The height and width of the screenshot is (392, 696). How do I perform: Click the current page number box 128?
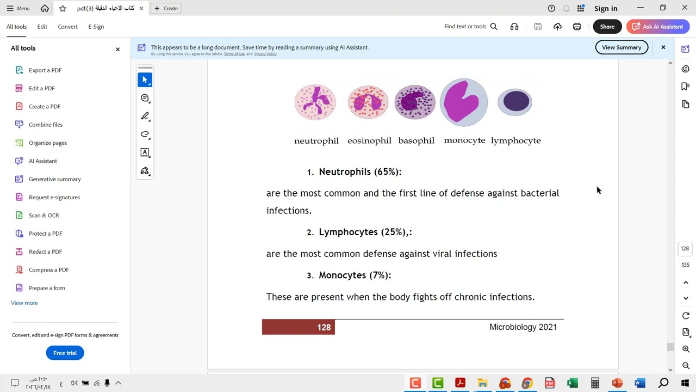click(x=685, y=249)
